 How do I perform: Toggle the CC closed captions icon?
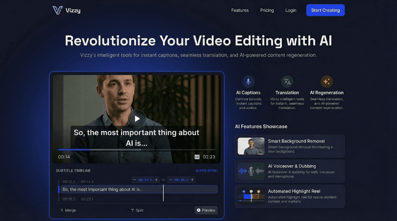[x=197, y=157]
